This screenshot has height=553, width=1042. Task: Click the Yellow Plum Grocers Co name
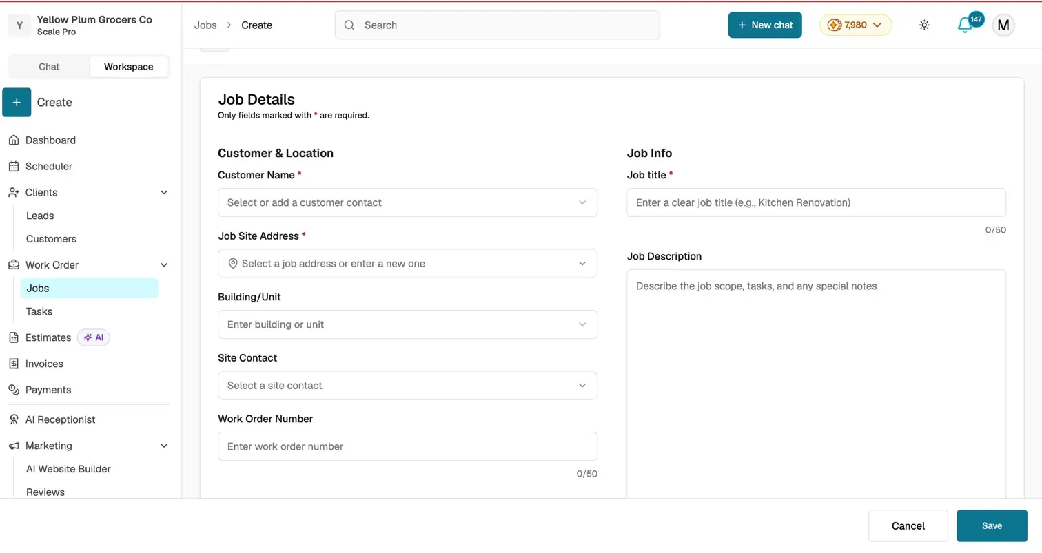(94, 20)
